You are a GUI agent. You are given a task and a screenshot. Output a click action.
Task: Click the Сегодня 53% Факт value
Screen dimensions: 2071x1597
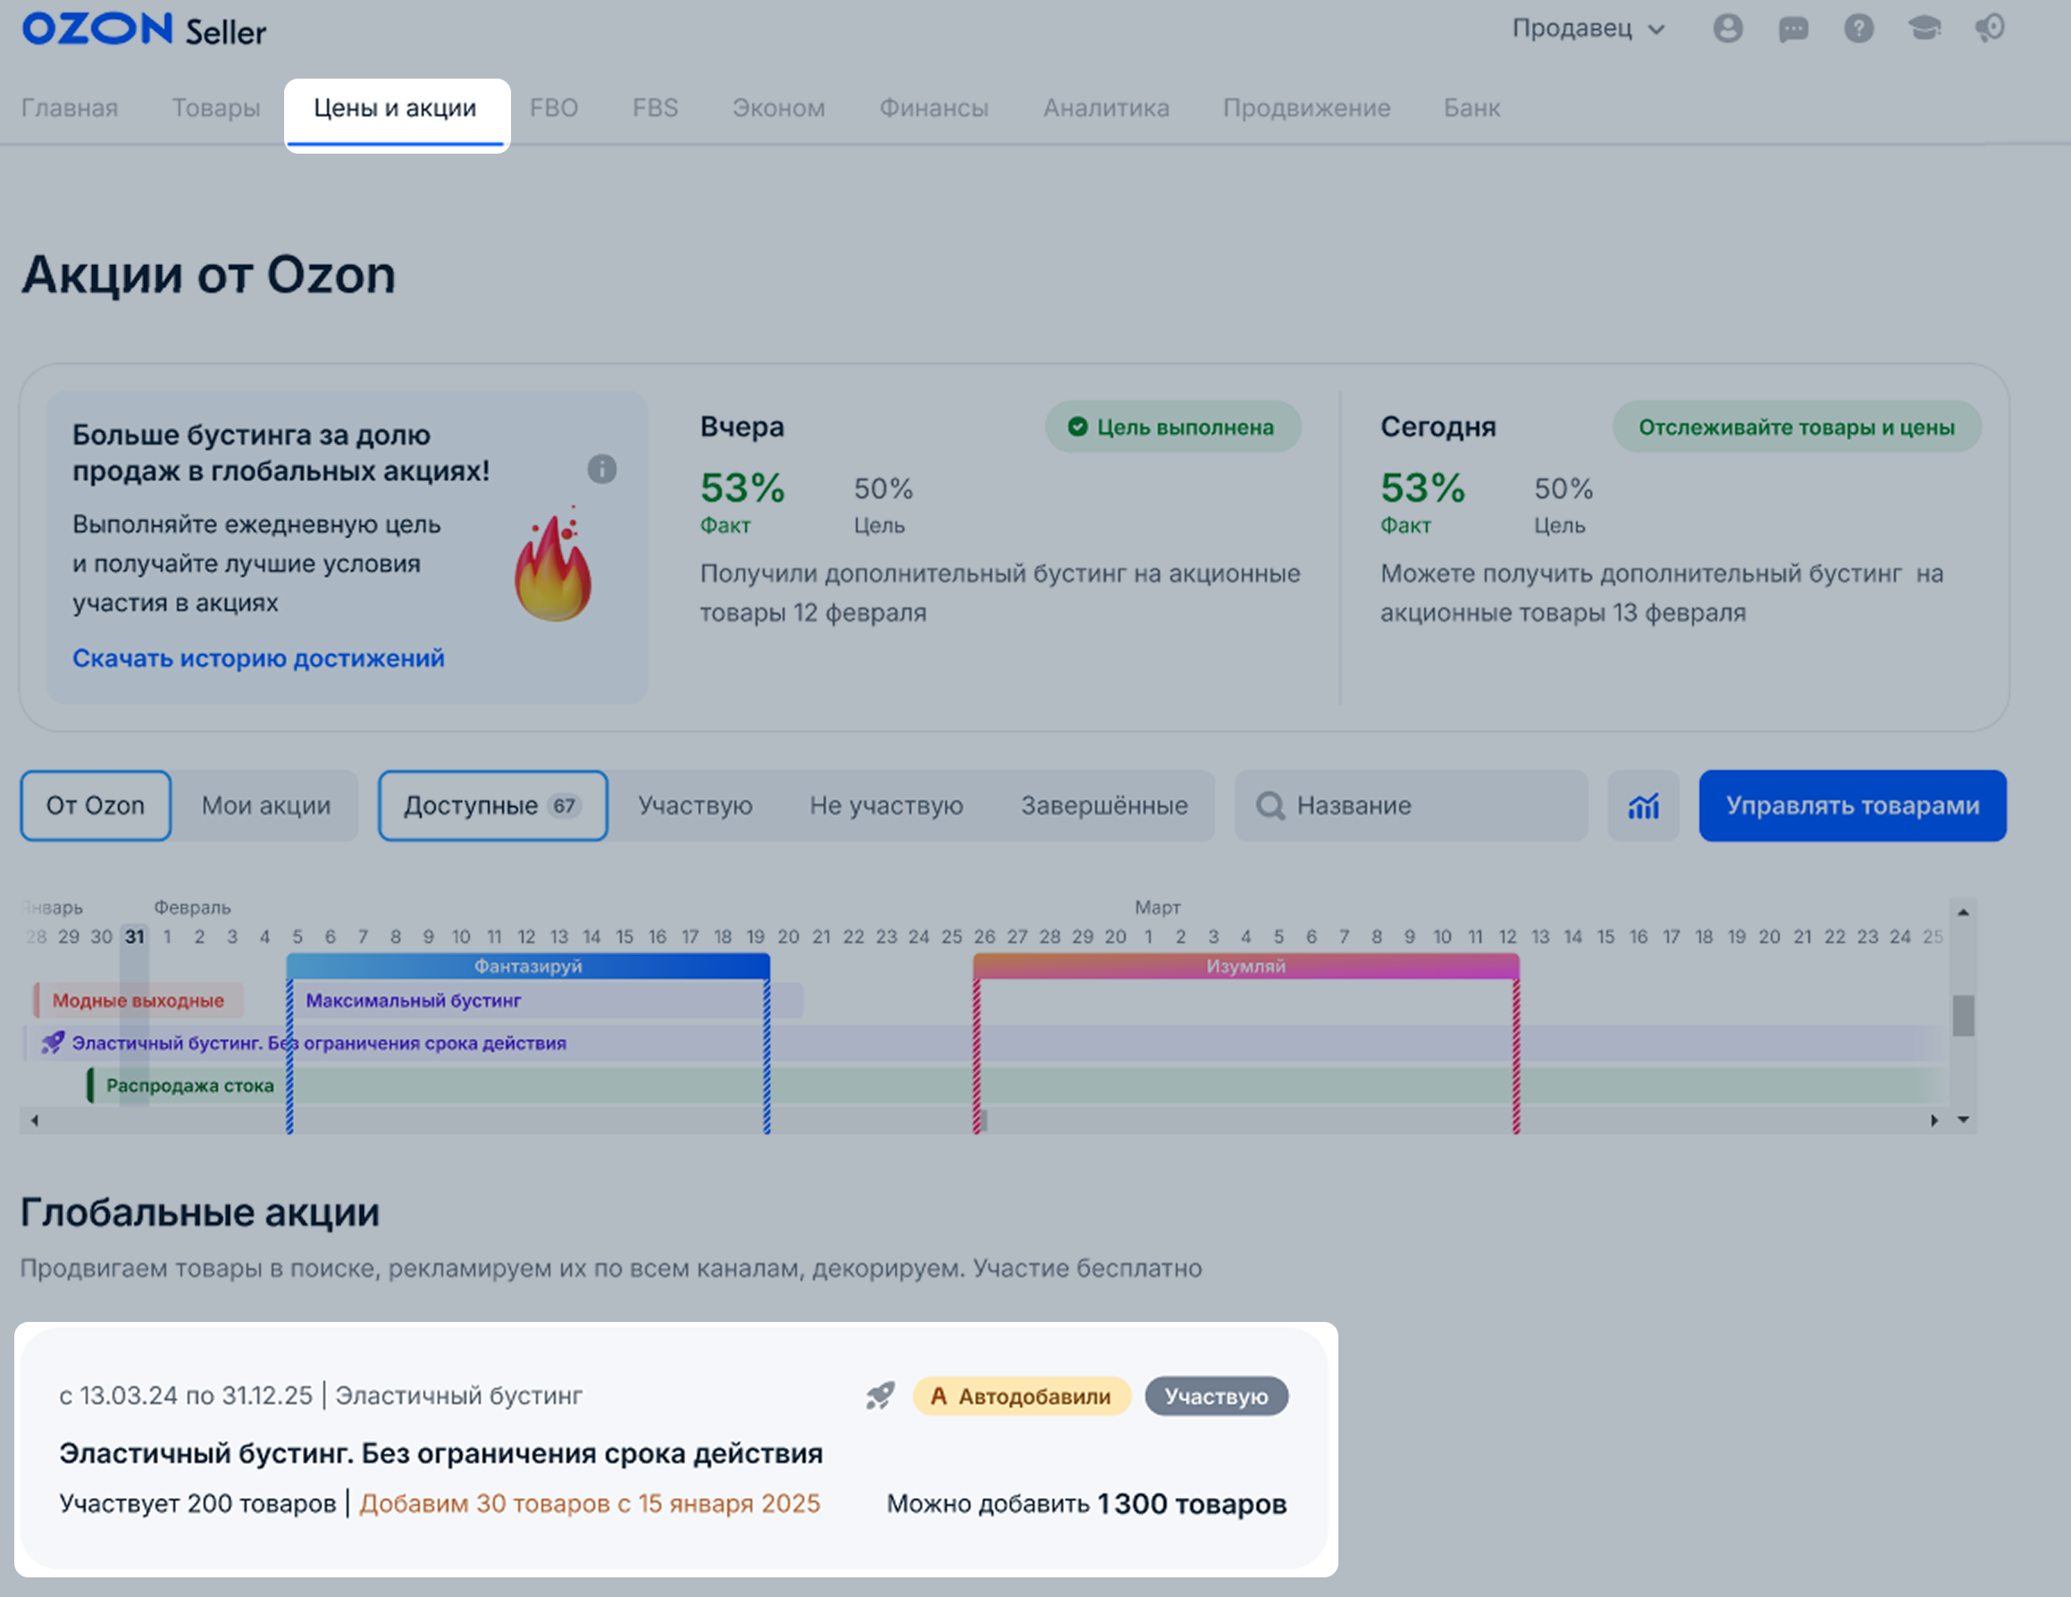(1422, 489)
